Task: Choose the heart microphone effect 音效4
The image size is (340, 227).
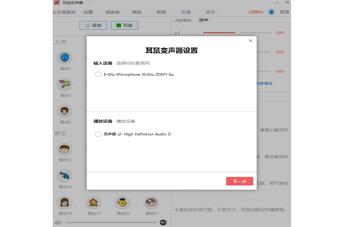Action: (64, 84)
